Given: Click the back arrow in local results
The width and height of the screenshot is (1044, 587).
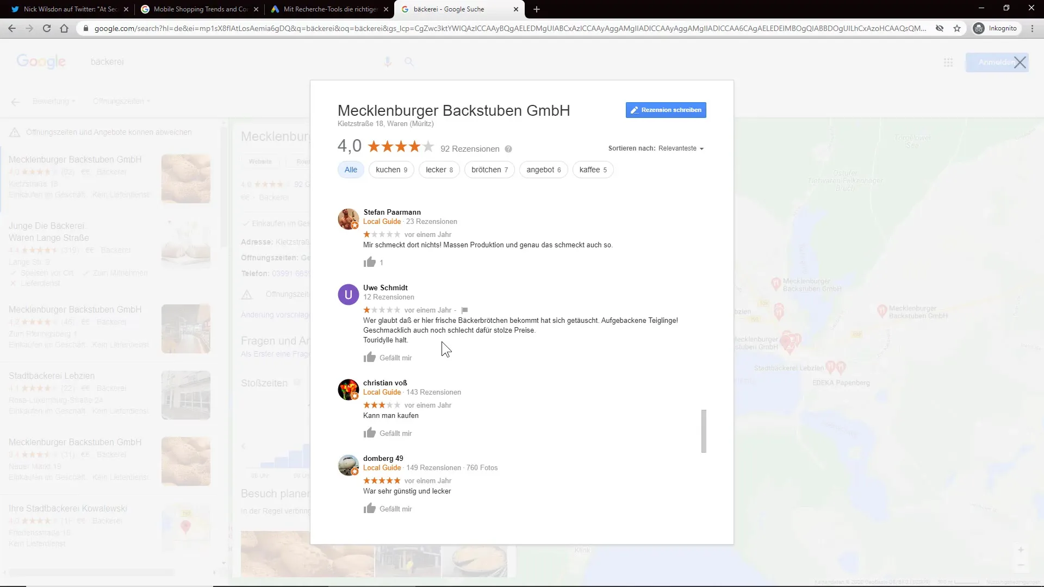Looking at the screenshot, I should click(15, 102).
